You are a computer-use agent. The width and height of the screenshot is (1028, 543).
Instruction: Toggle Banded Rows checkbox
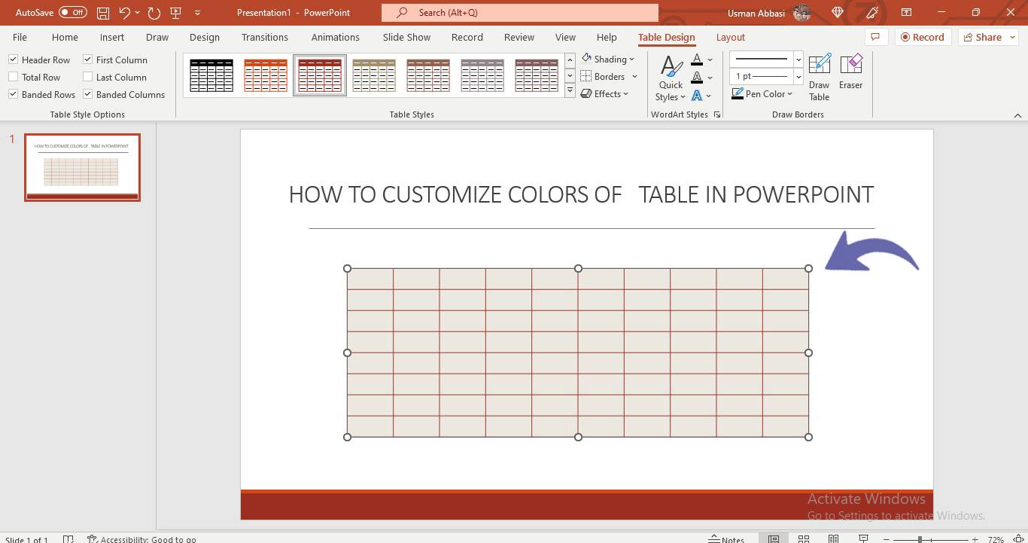click(13, 94)
